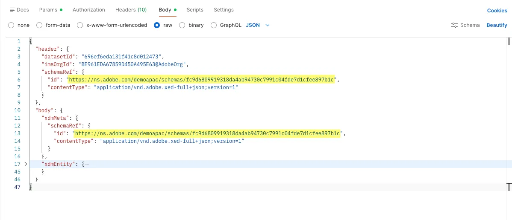Click line number 1 in the gutter
Screen dimensions: 512x220
[19, 41]
